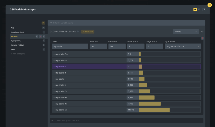Dock the manager panel to the right

[x=204, y=10]
